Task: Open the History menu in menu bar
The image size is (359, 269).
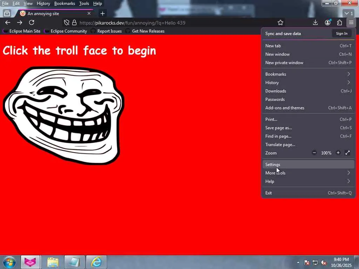Action: [x=43, y=4]
